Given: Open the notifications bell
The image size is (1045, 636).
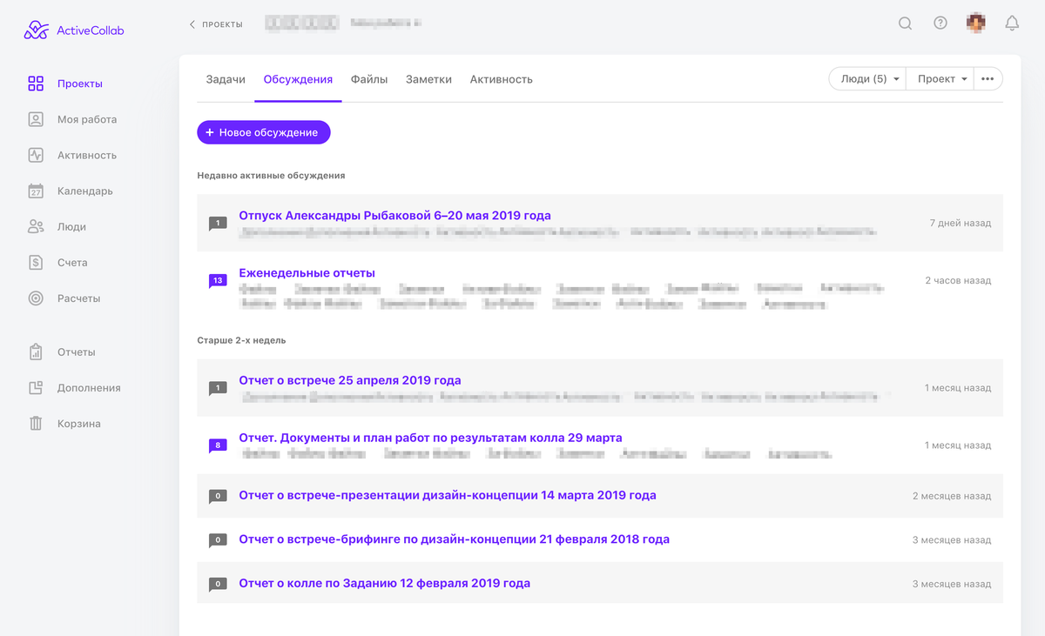Looking at the screenshot, I should coord(1012,23).
